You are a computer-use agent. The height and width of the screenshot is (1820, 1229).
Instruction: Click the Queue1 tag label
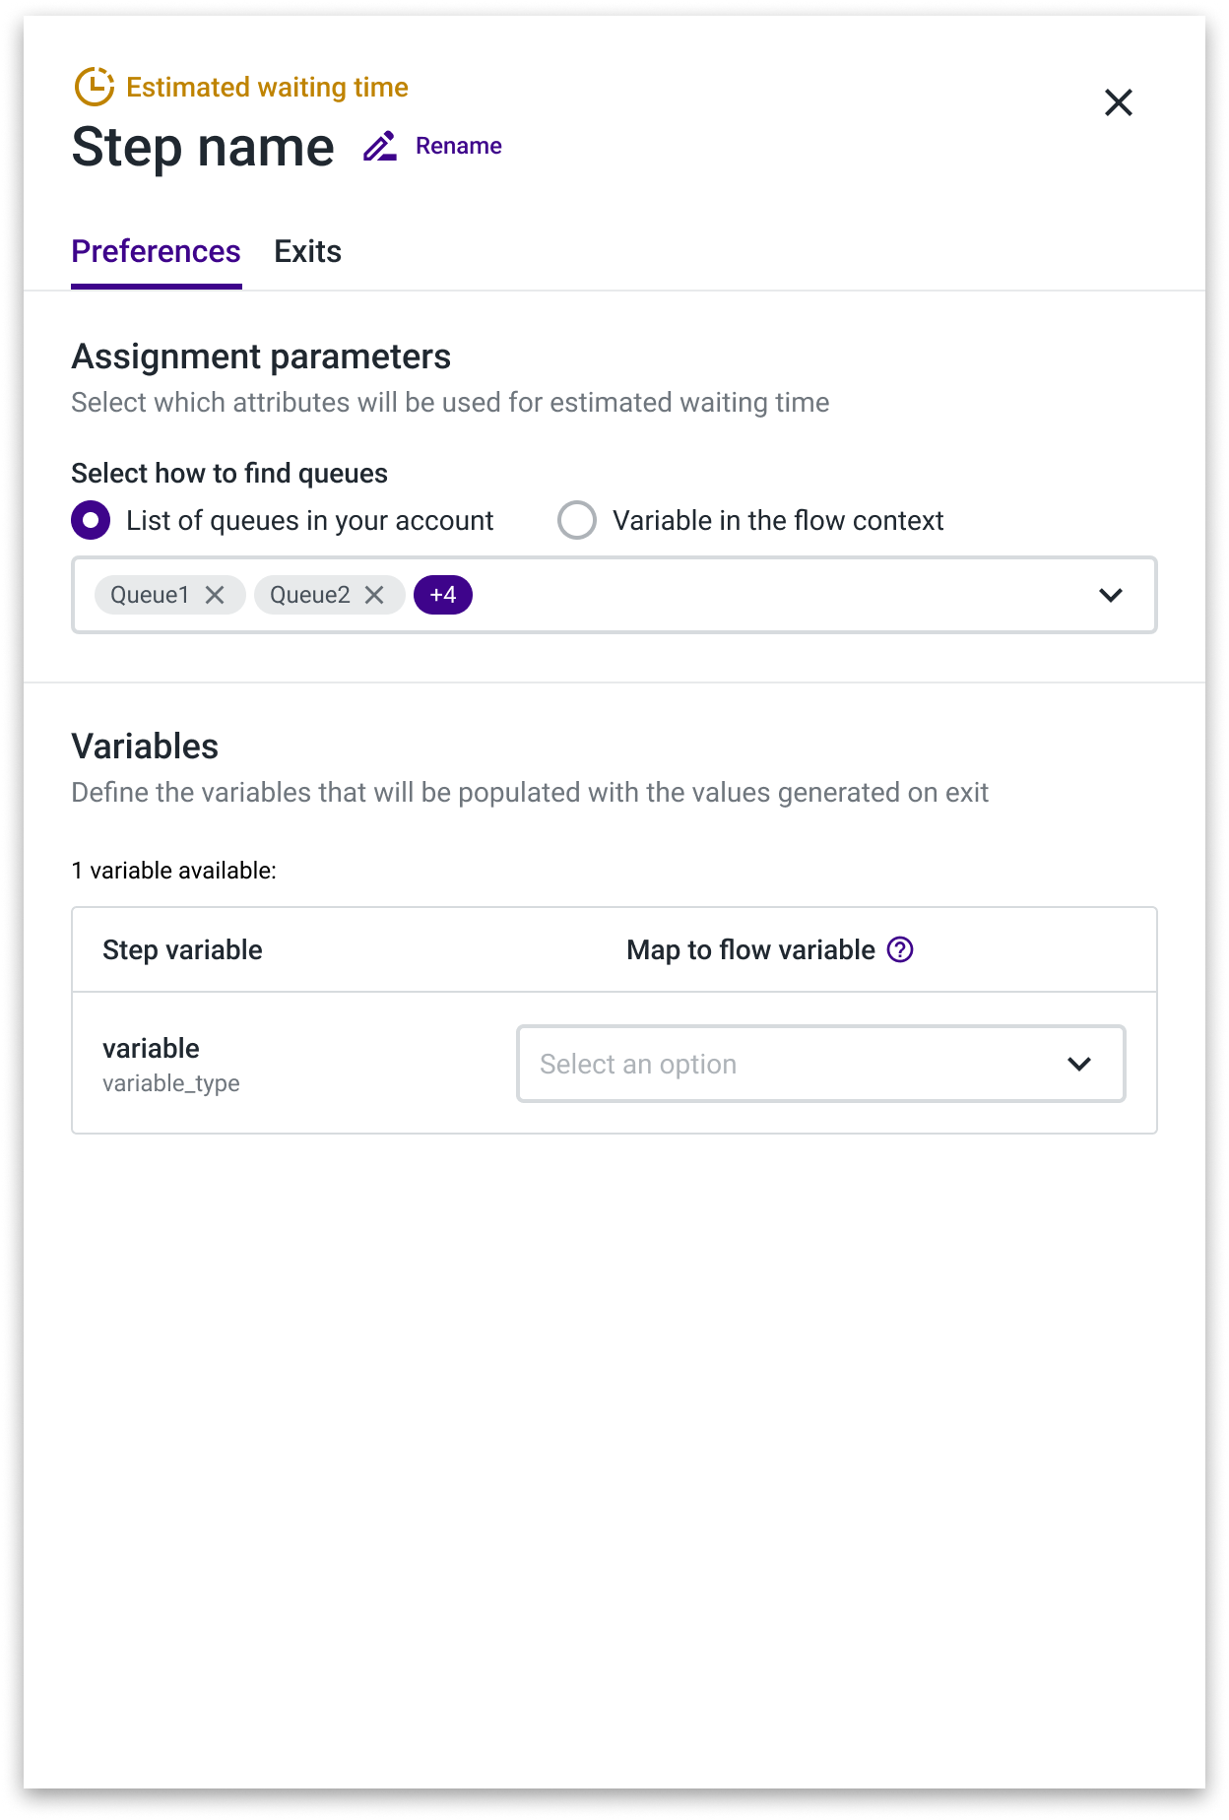coord(150,595)
